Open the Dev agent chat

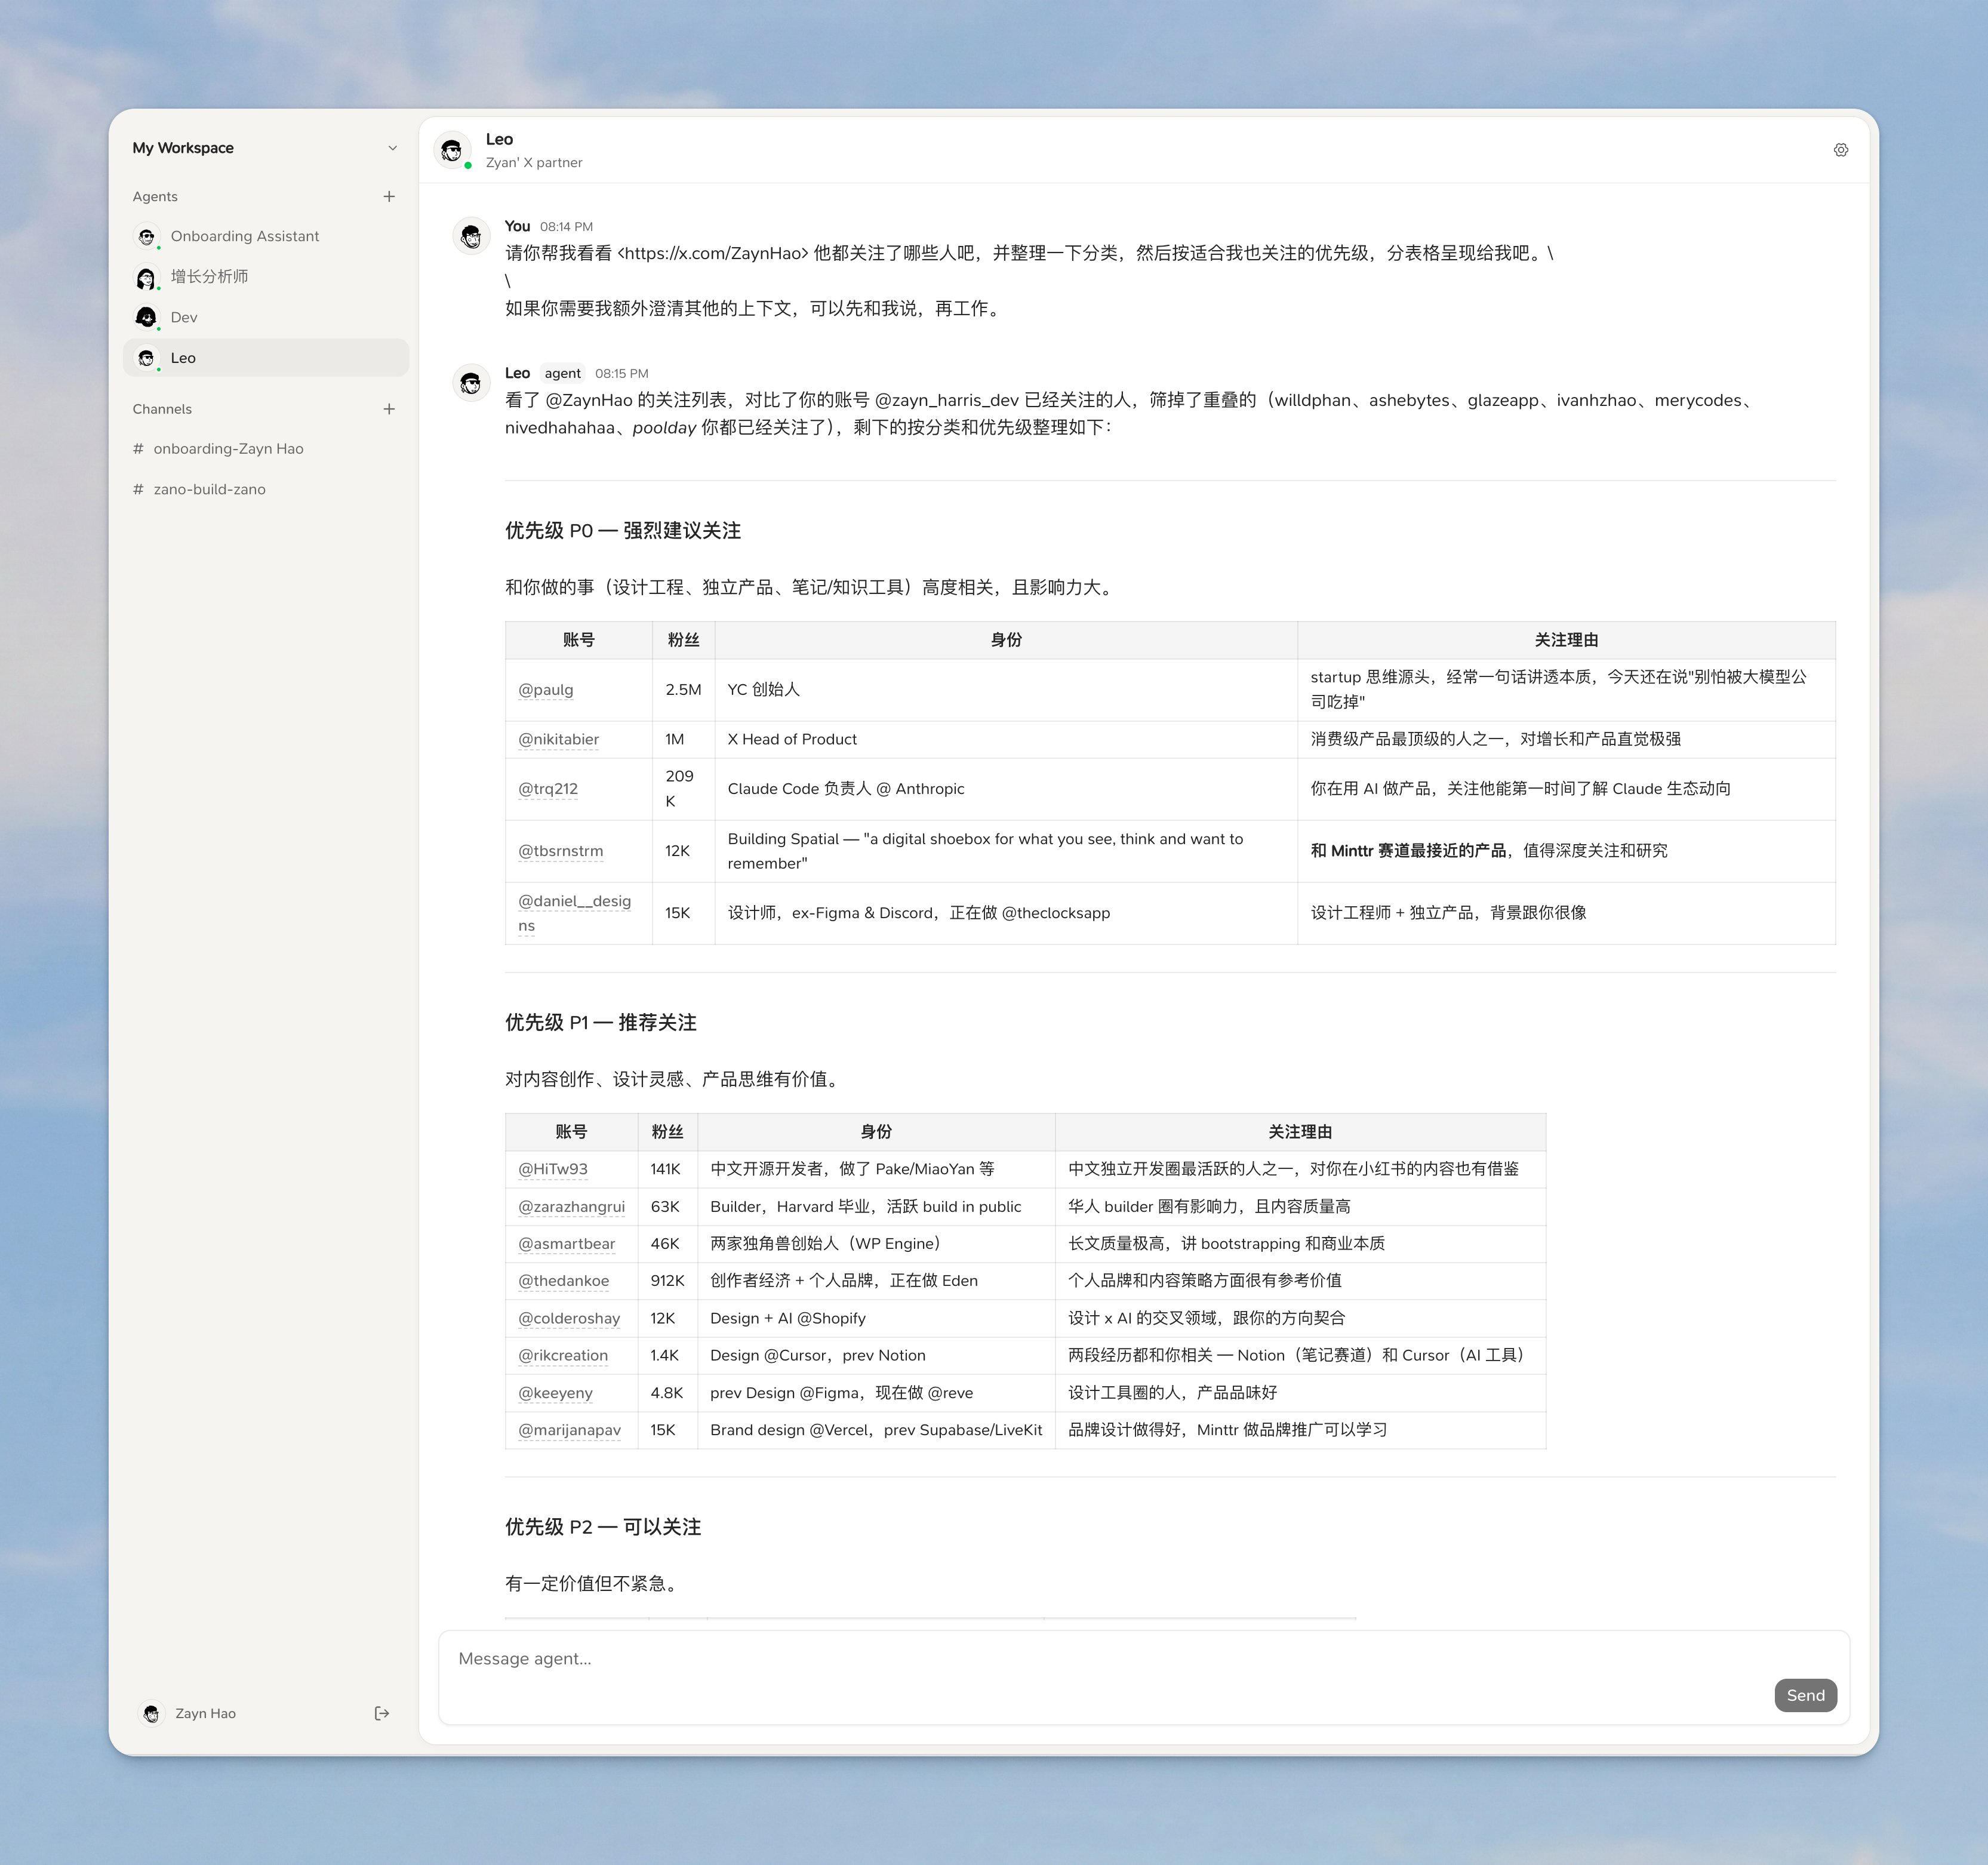coord(266,318)
